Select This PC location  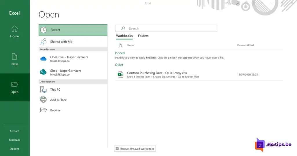pos(73,89)
